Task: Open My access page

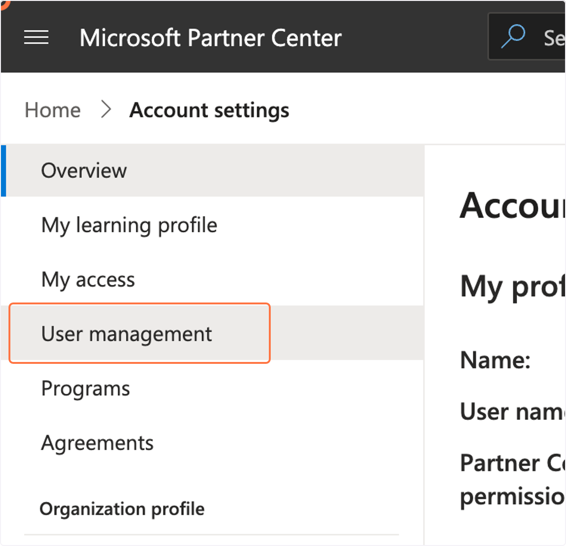Action: click(212, 279)
